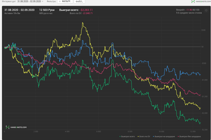This screenshot has width=211, height=140.
Task: Click the EV total value -$1,840.71
Action: 87,14
